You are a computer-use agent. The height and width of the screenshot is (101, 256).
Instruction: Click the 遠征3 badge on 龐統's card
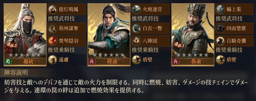pos(11,45)
